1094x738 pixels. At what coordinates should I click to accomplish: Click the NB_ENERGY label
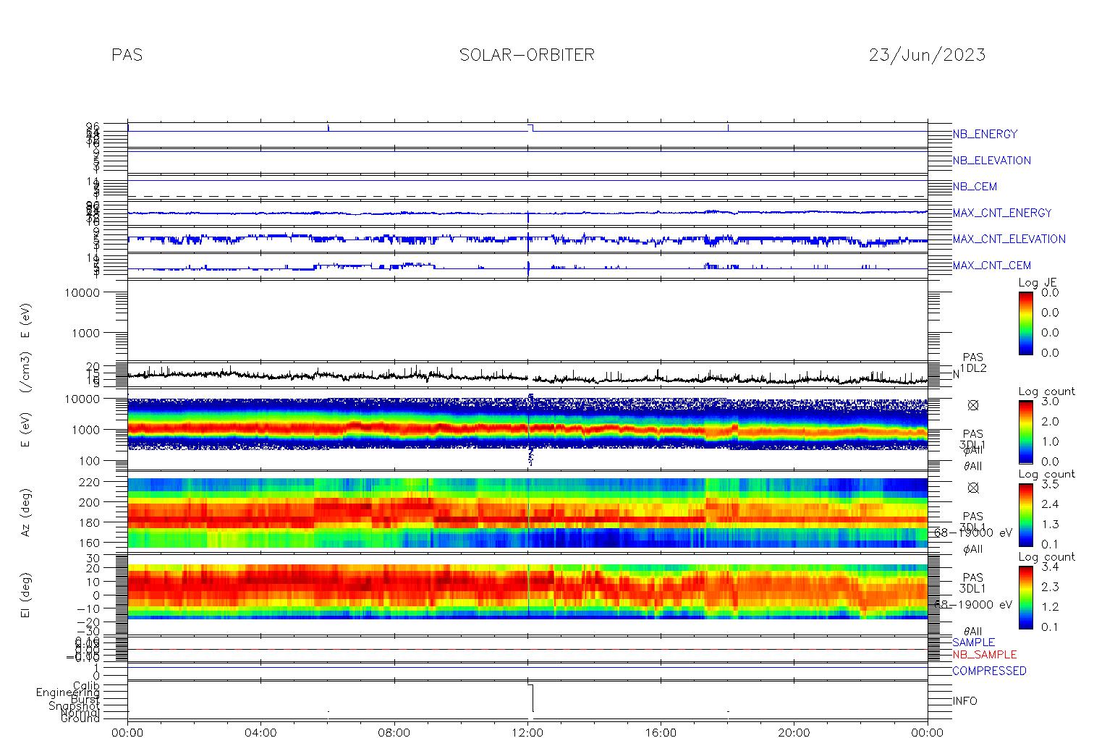click(x=985, y=134)
